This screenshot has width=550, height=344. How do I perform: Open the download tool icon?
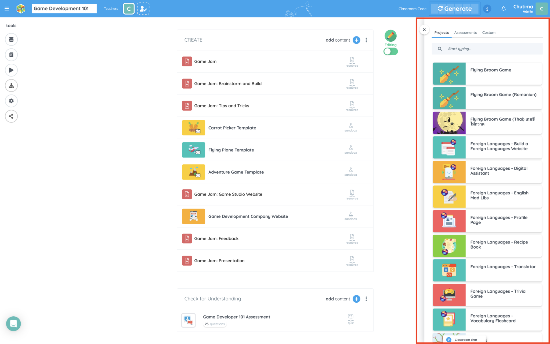[11, 85]
